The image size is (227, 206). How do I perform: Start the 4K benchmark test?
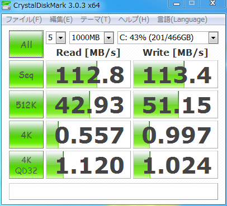pyautogui.click(x=26, y=135)
